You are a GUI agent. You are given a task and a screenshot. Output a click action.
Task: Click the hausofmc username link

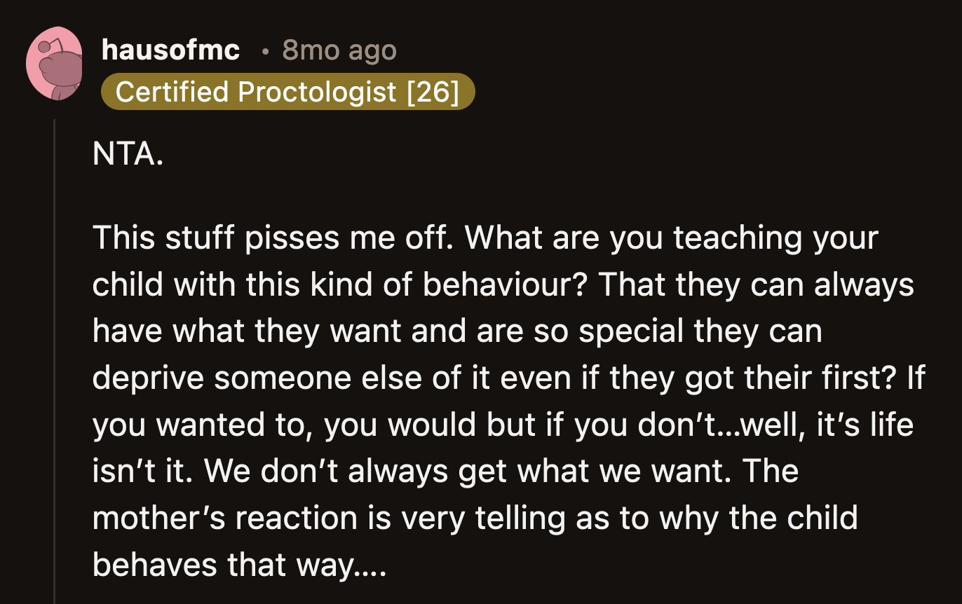pyautogui.click(x=170, y=50)
